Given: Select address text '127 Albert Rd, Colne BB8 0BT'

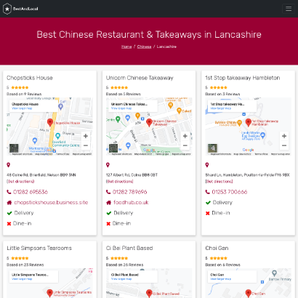Looking at the screenshot, I should (x=132, y=174).
